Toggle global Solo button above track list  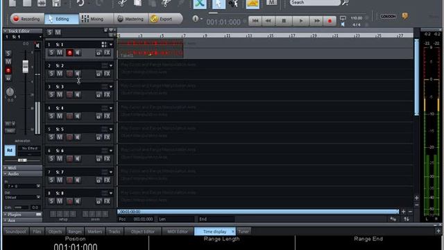(x=50, y=33)
